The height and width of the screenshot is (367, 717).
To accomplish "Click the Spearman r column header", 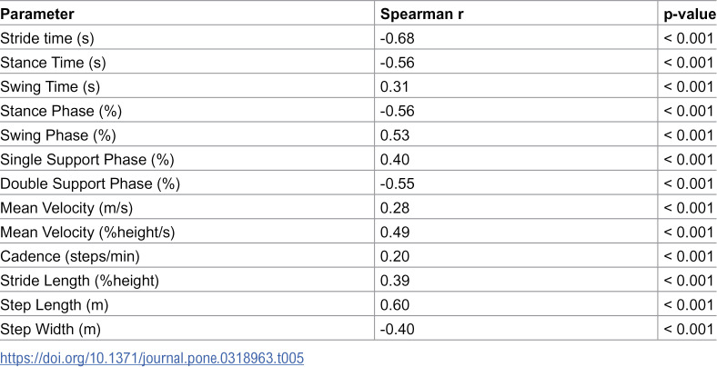I will tap(421, 15).
